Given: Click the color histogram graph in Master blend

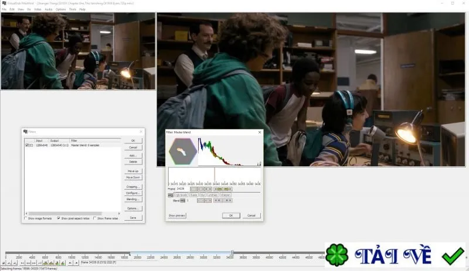Looking at the screenshot, I should 229,152.
